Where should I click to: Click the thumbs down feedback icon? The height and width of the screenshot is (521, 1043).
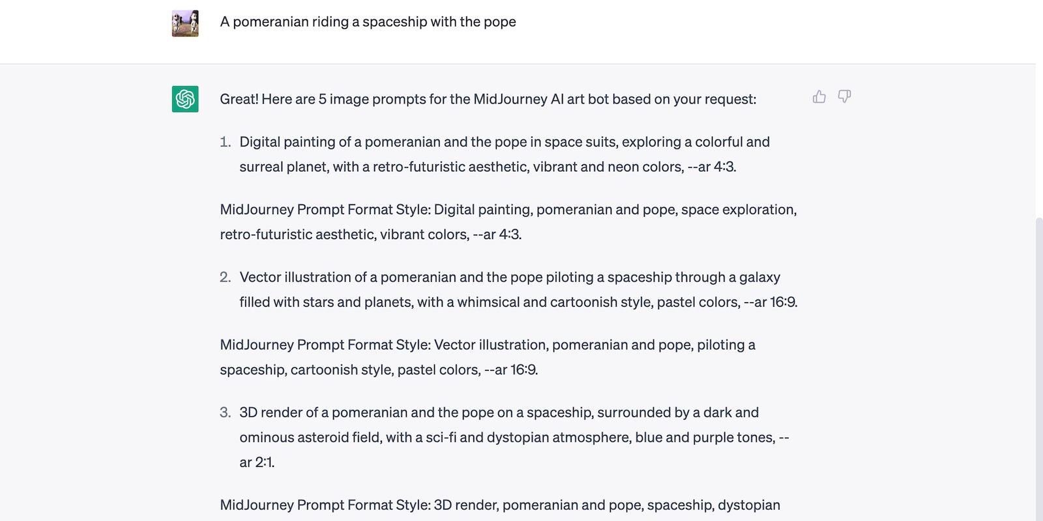point(844,96)
